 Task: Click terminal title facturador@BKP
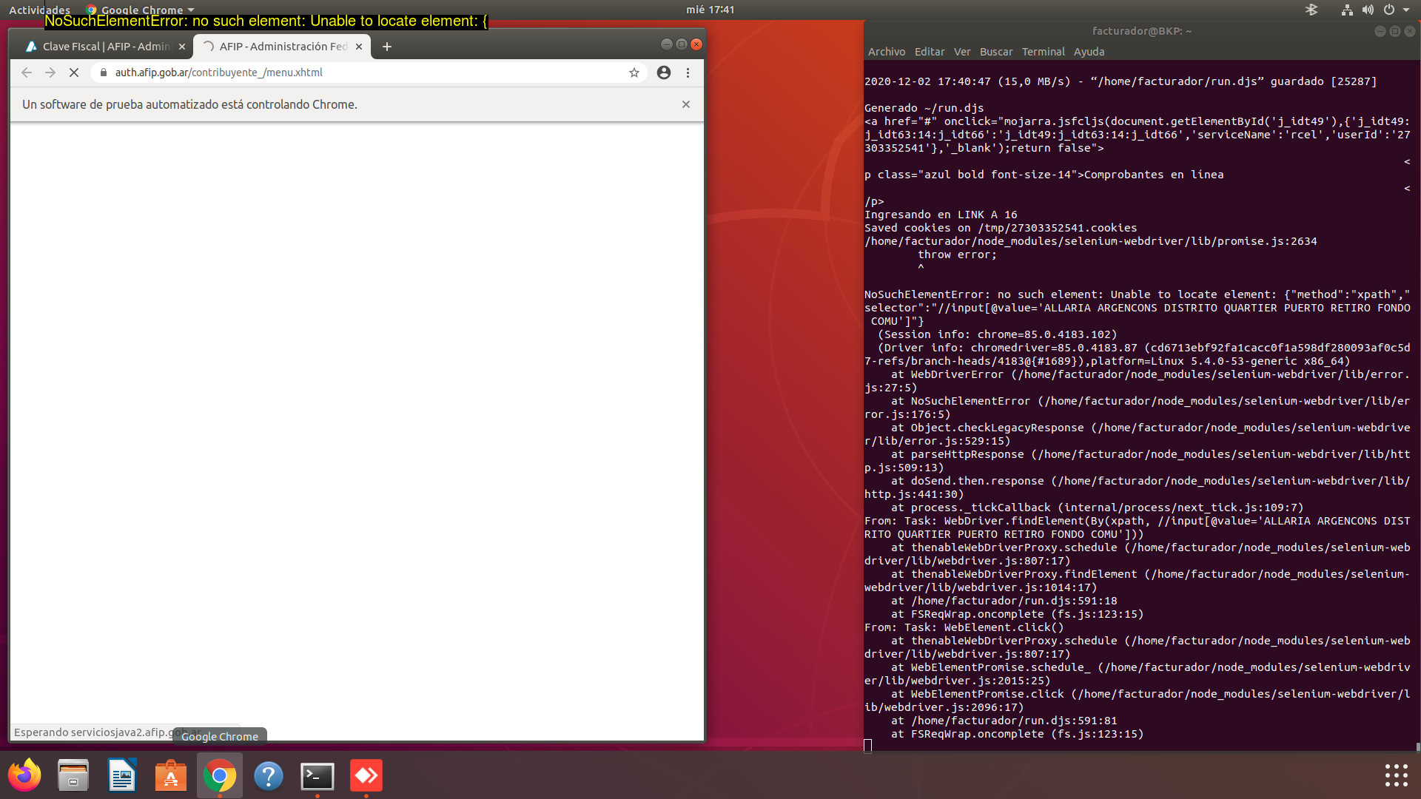point(1142,31)
